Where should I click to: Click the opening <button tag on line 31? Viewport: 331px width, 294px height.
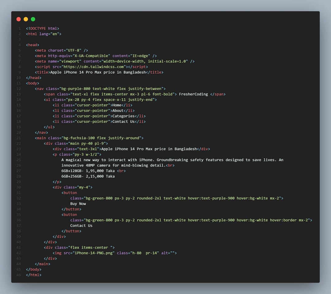coord(69,193)
